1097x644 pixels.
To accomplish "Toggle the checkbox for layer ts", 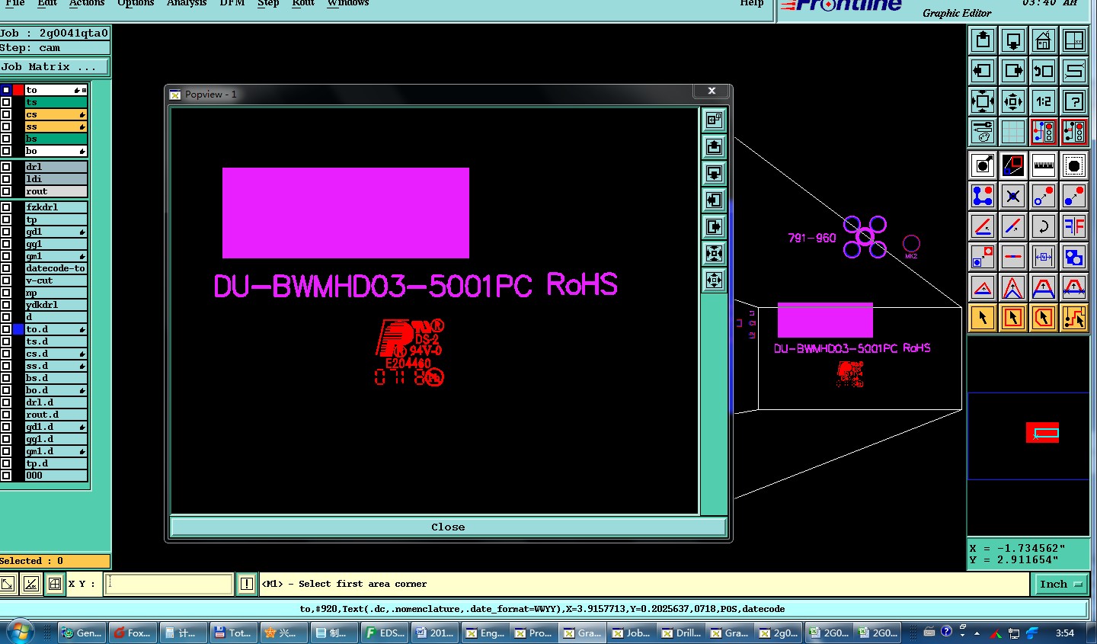I will point(6,102).
